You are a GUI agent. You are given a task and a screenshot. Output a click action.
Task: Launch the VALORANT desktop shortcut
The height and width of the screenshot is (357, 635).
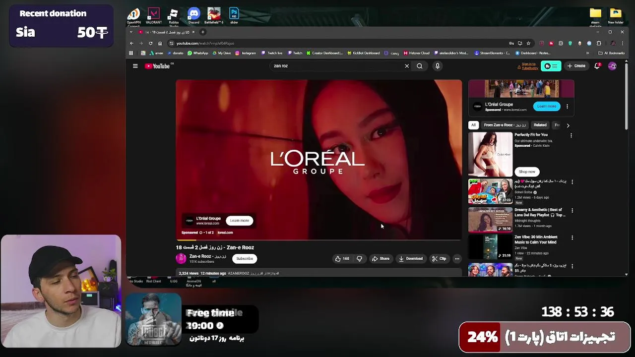(154, 16)
